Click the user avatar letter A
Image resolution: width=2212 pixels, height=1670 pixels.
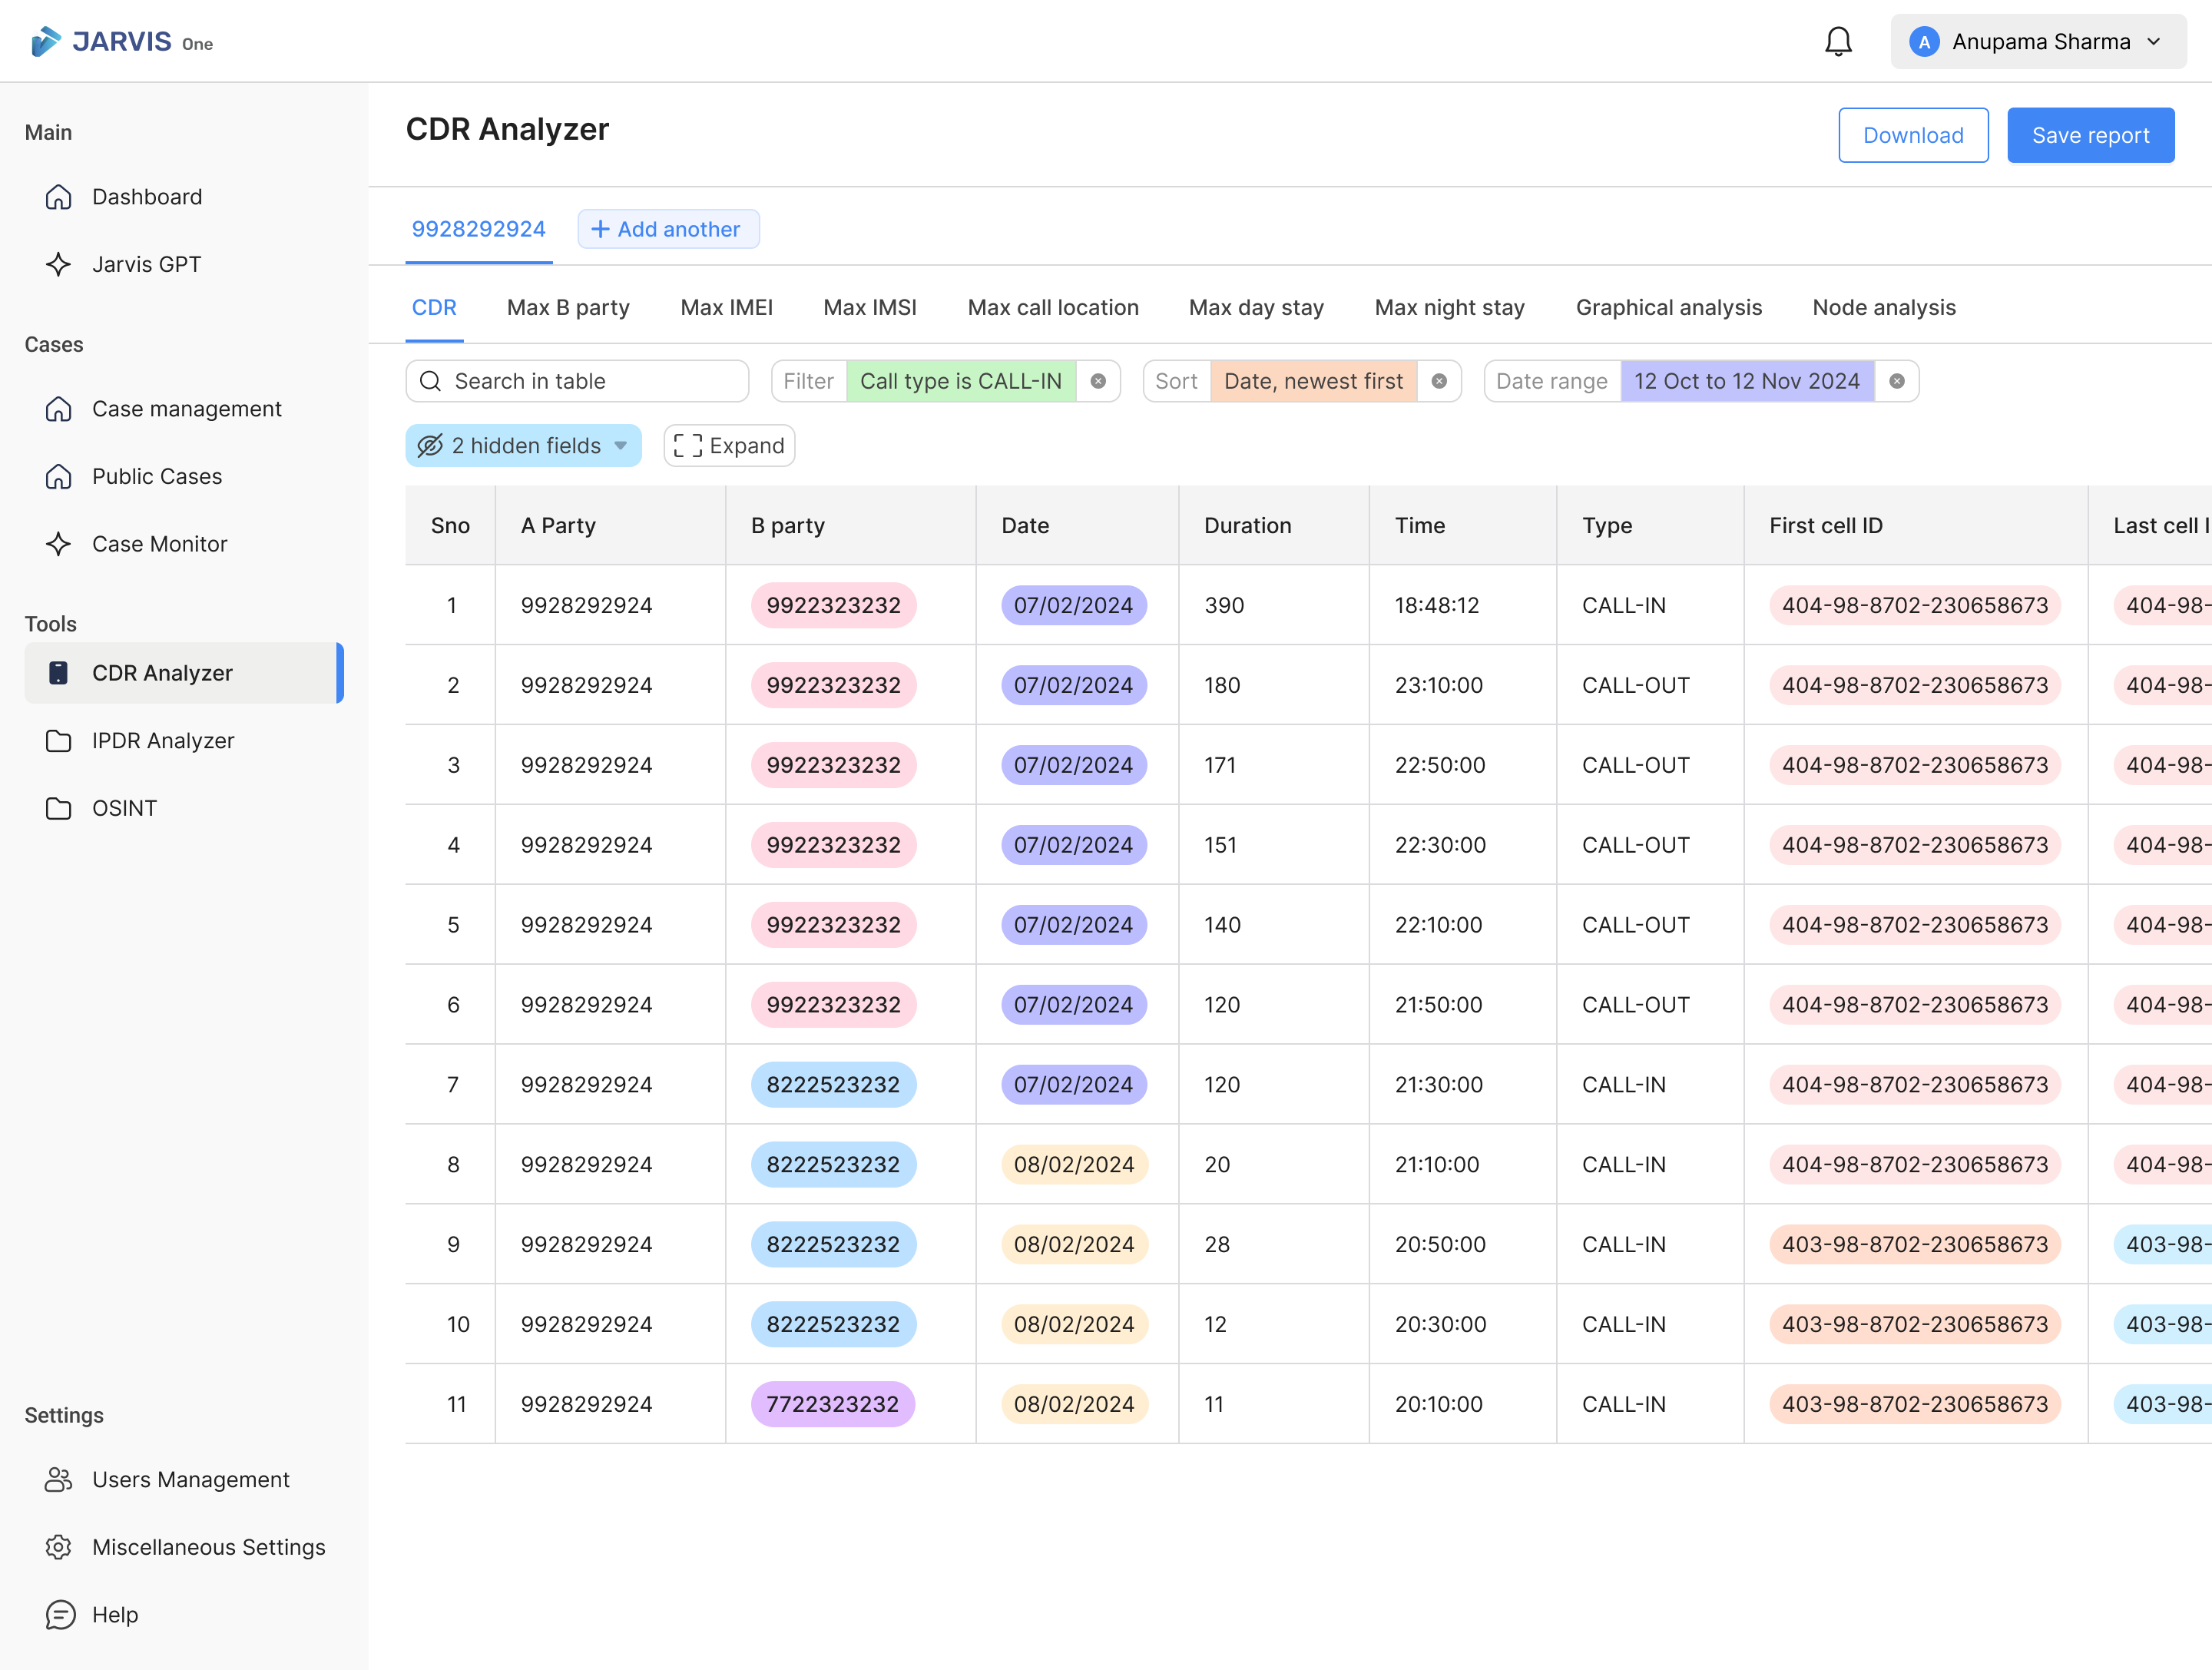coord(1923,42)
